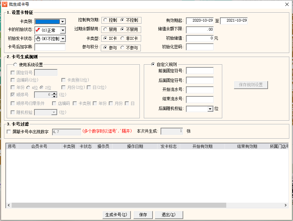
Task: Click the 有效期起 start date field
Action: [200, 21]
